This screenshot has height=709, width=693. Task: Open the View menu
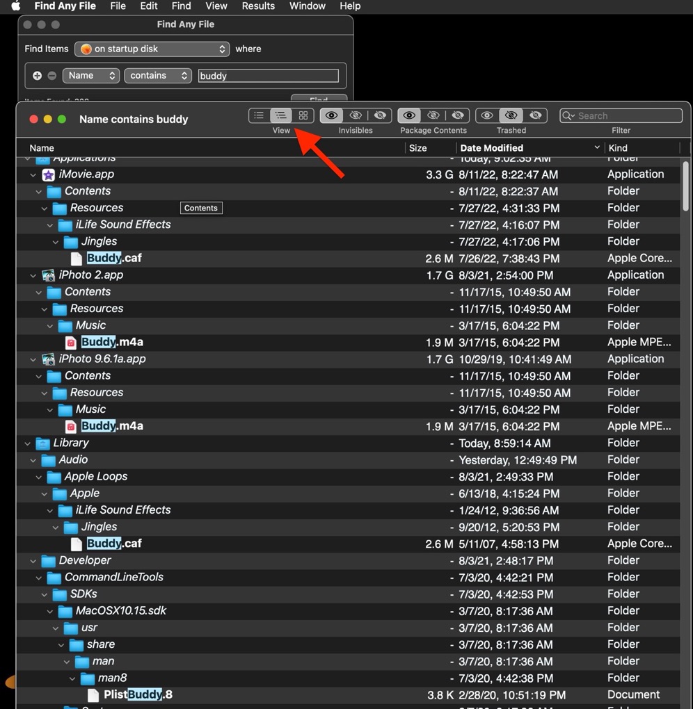click(216, 6)
